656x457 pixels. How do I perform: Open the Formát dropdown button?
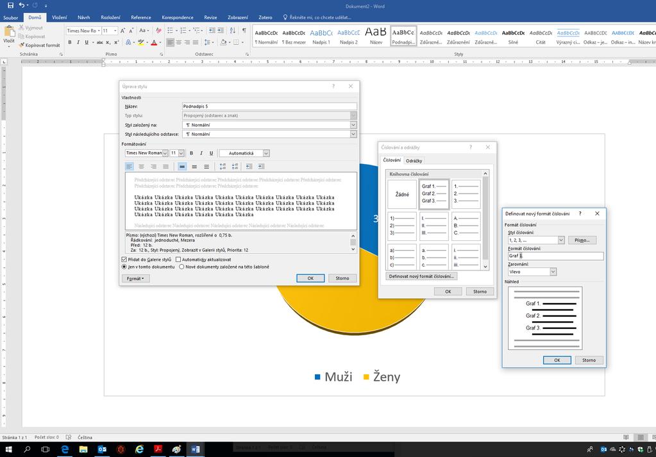(135, 278)
